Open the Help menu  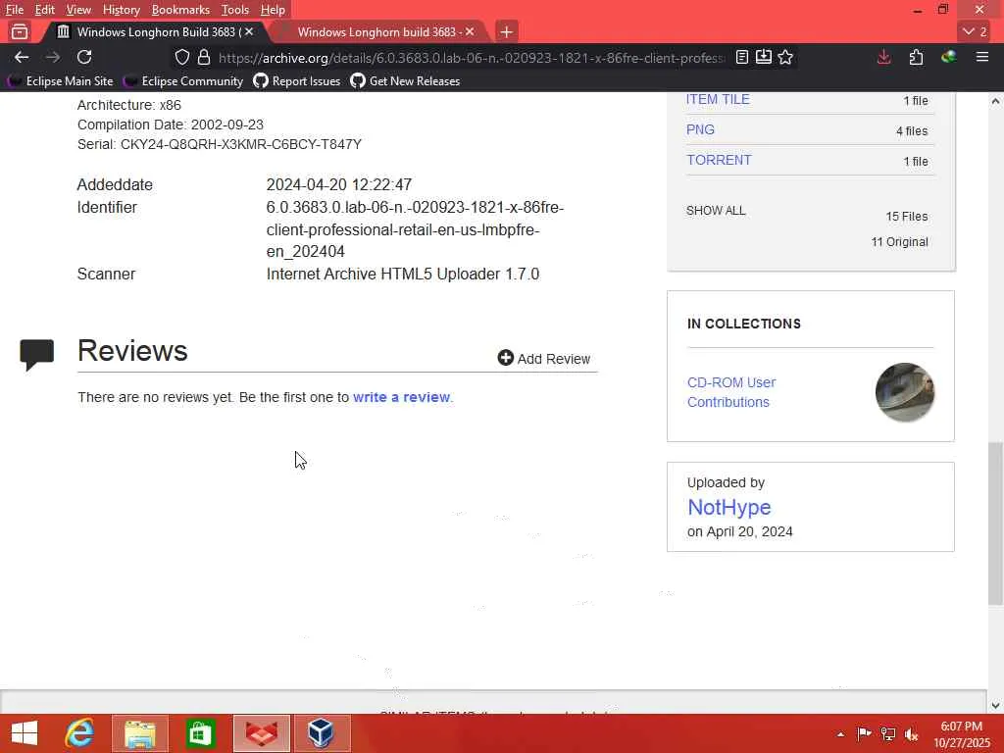coord(273,10)
